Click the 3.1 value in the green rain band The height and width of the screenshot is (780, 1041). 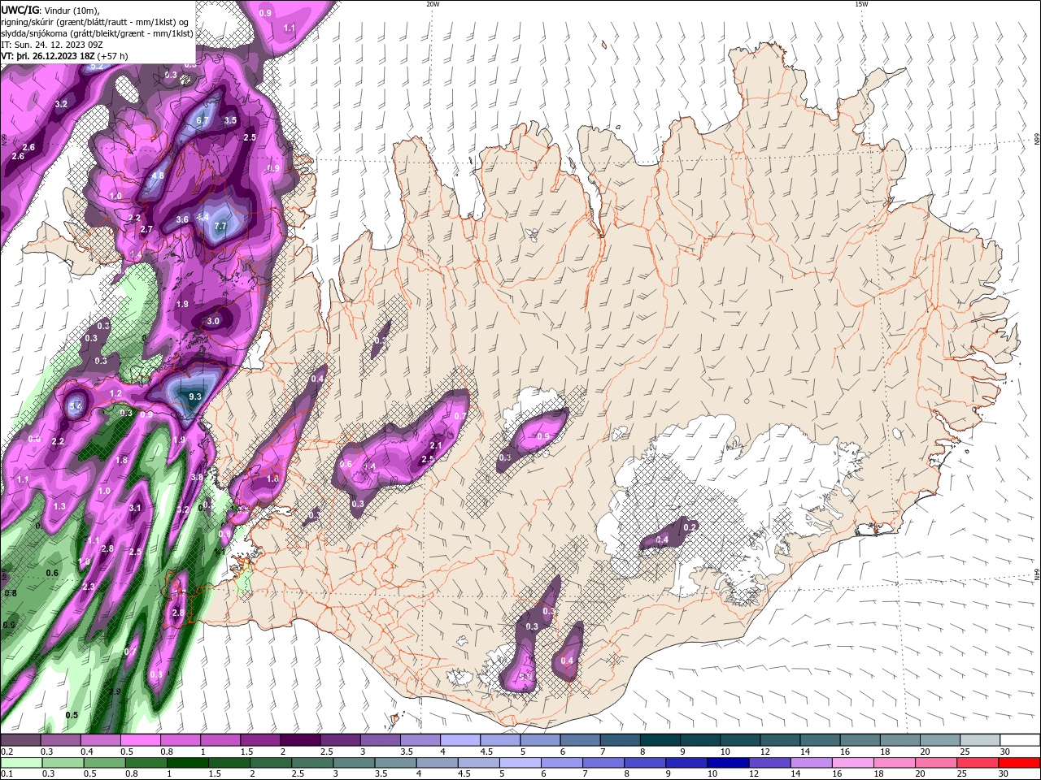(x=135, y=509)
